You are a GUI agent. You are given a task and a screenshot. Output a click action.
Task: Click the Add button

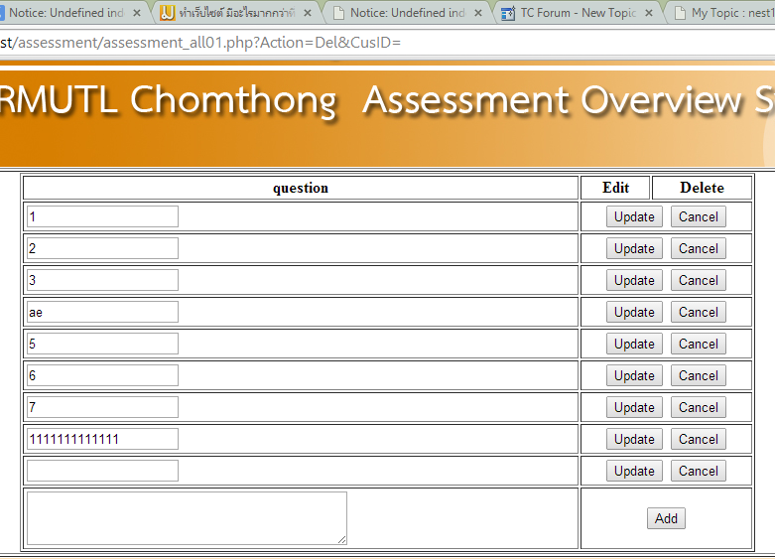pyautogui.click(x=666, y=518)
